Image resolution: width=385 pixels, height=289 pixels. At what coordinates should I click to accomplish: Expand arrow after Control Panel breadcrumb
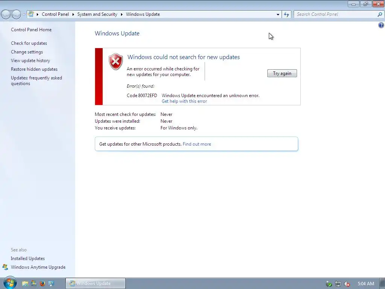pos(73,15)
